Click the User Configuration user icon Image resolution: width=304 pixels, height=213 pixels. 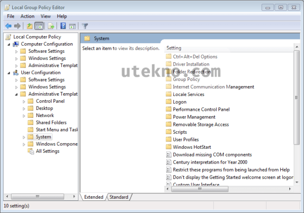16,73
